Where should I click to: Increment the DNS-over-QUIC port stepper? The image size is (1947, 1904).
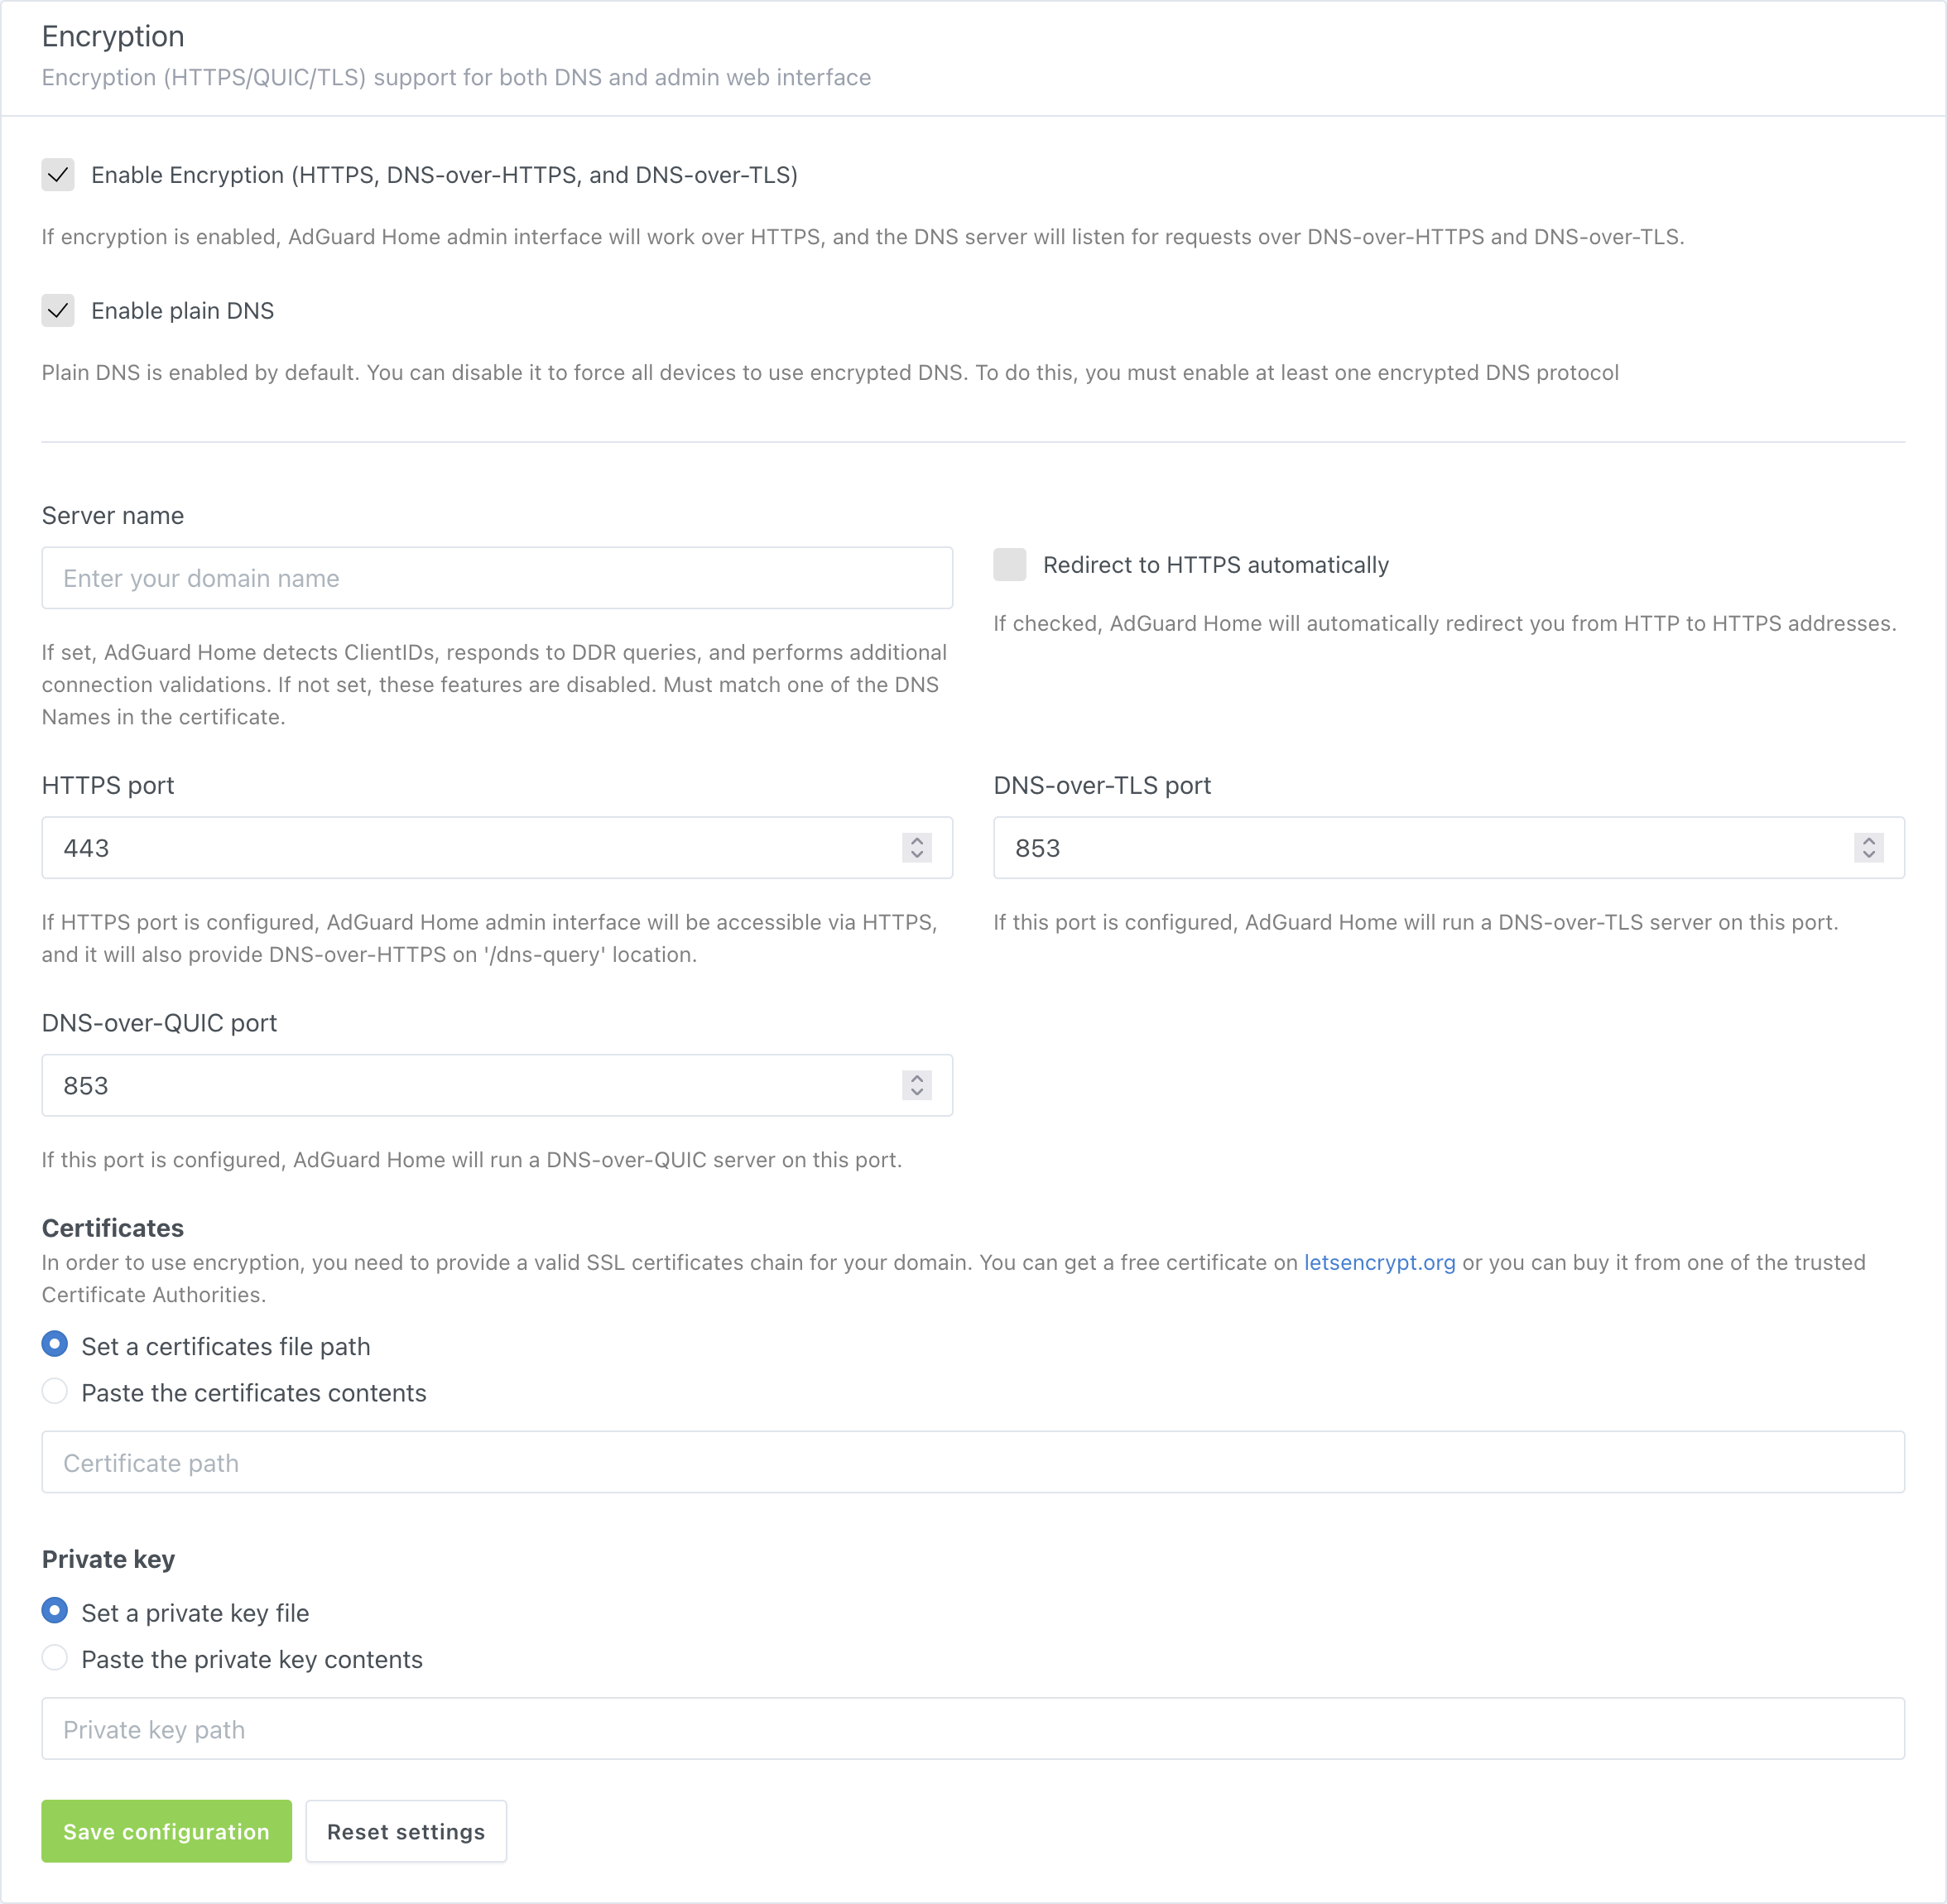916,1079
